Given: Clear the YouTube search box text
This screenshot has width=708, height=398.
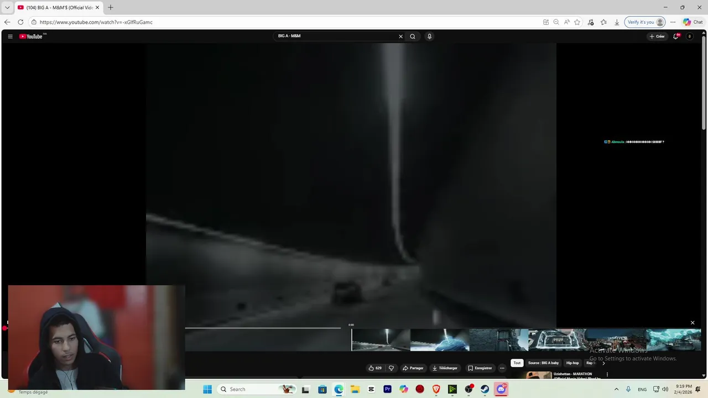Looking at the screenshot, I should click(x=401, y=36).
